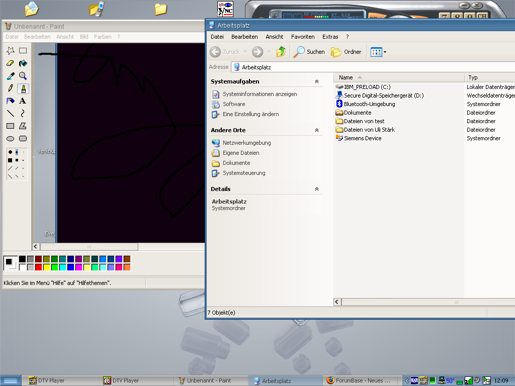The height and width of the screenshot is (386, 515).
Task: Select the Curve tool in Paint
Action: click(x=23, y=113)
